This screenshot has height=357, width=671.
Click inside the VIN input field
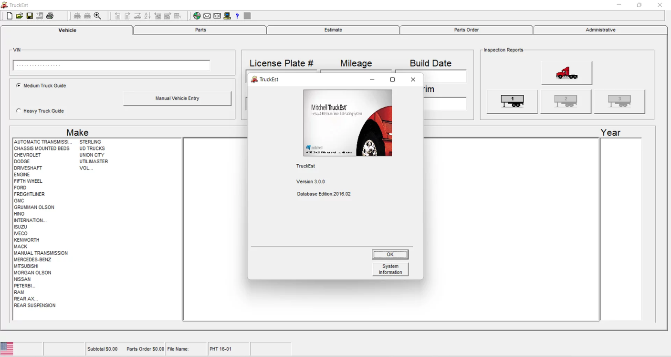111,65
